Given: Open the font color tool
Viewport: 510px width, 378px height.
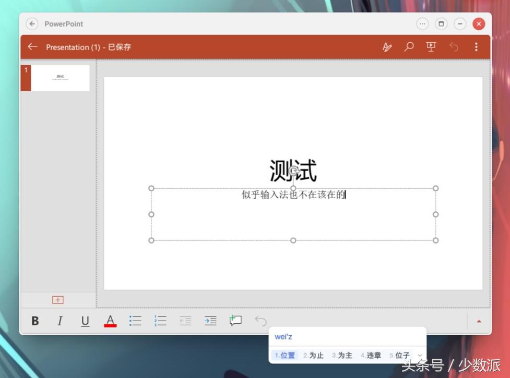Looking at the screenshot, I should [x=110, y=321].
